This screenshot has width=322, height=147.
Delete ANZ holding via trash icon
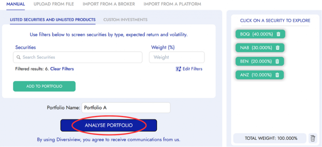click(277, 75)
